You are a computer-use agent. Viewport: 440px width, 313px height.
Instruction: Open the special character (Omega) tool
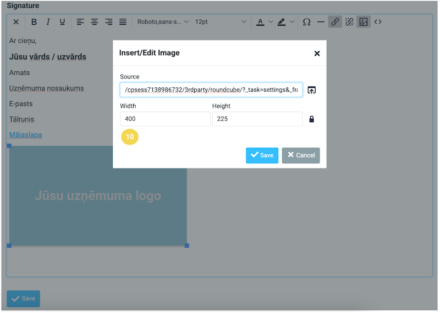point(306,22)
